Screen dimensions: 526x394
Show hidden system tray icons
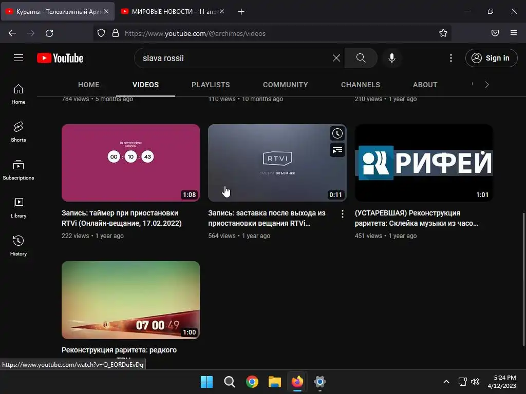pyautogui.click(x=446, y=382)
